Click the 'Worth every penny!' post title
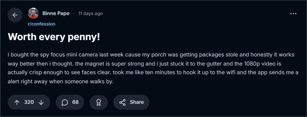Viewport: 307px width, 117px height. (54, 37)
